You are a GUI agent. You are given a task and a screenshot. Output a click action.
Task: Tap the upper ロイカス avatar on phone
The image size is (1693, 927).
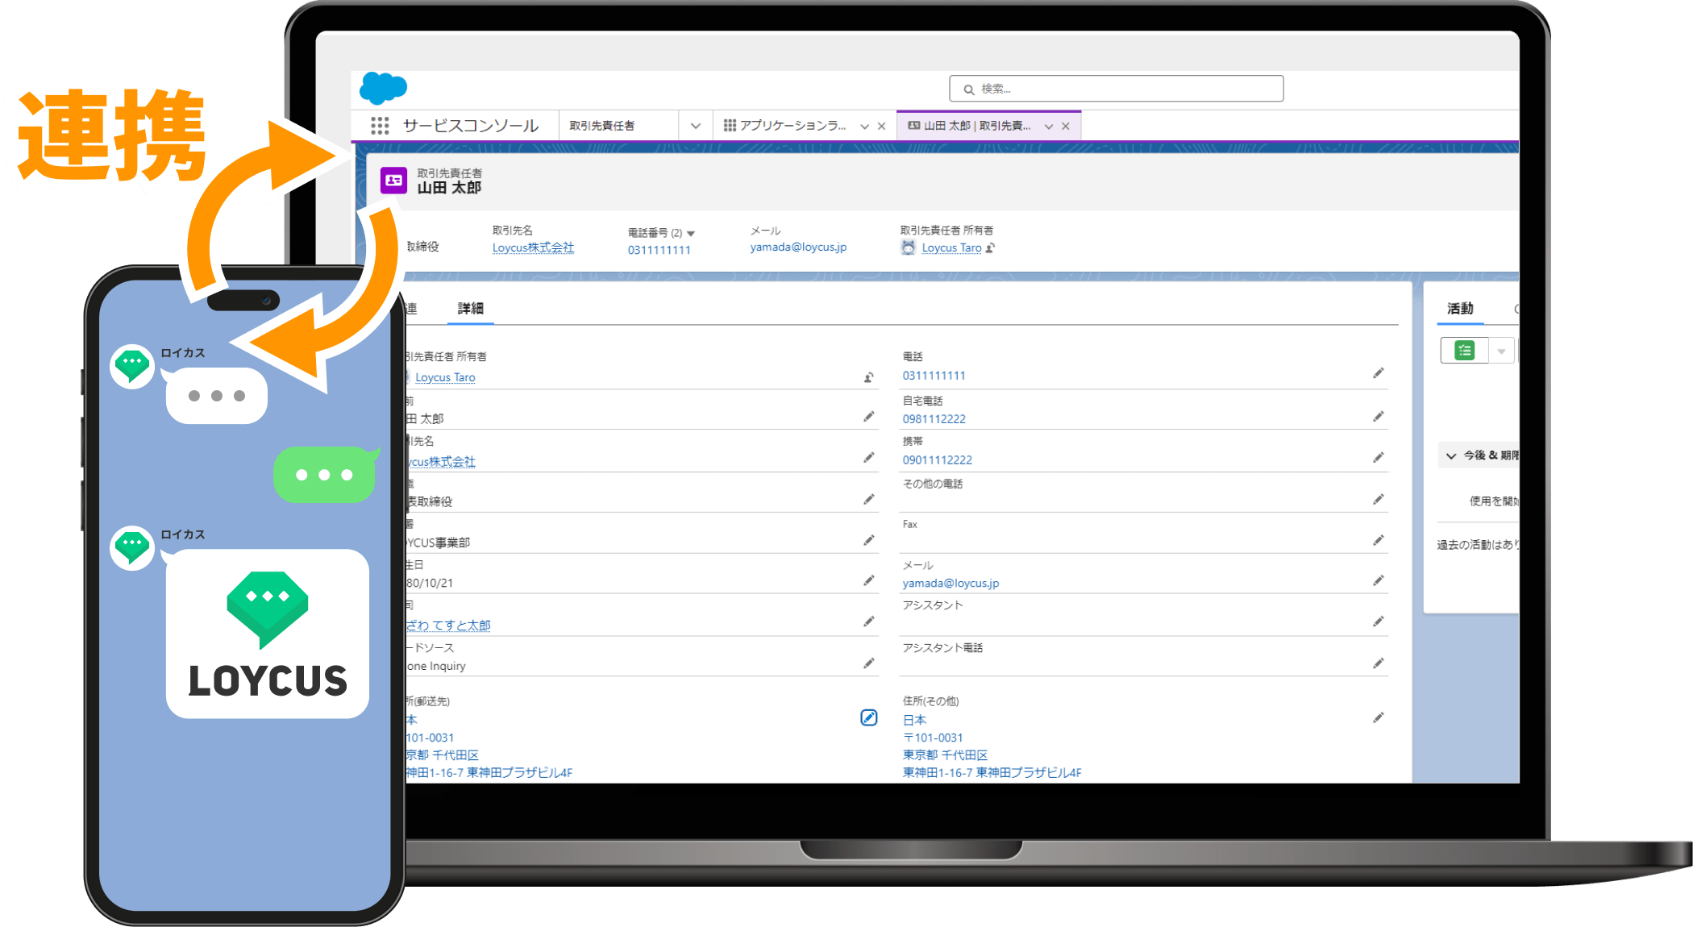pyautogui.click(x=132, y=368)
